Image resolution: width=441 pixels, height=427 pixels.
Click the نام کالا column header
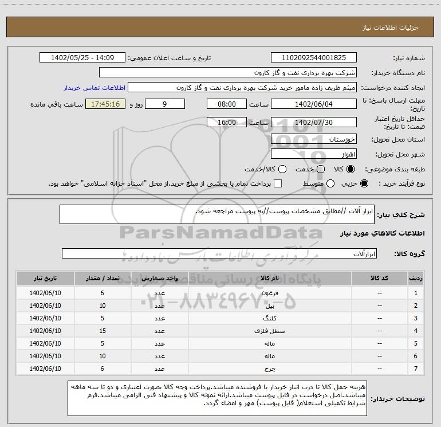[270, 278]
